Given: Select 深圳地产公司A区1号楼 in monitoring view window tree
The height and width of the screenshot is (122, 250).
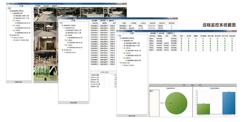Looking at the screenshot, I should pos(22,40).
